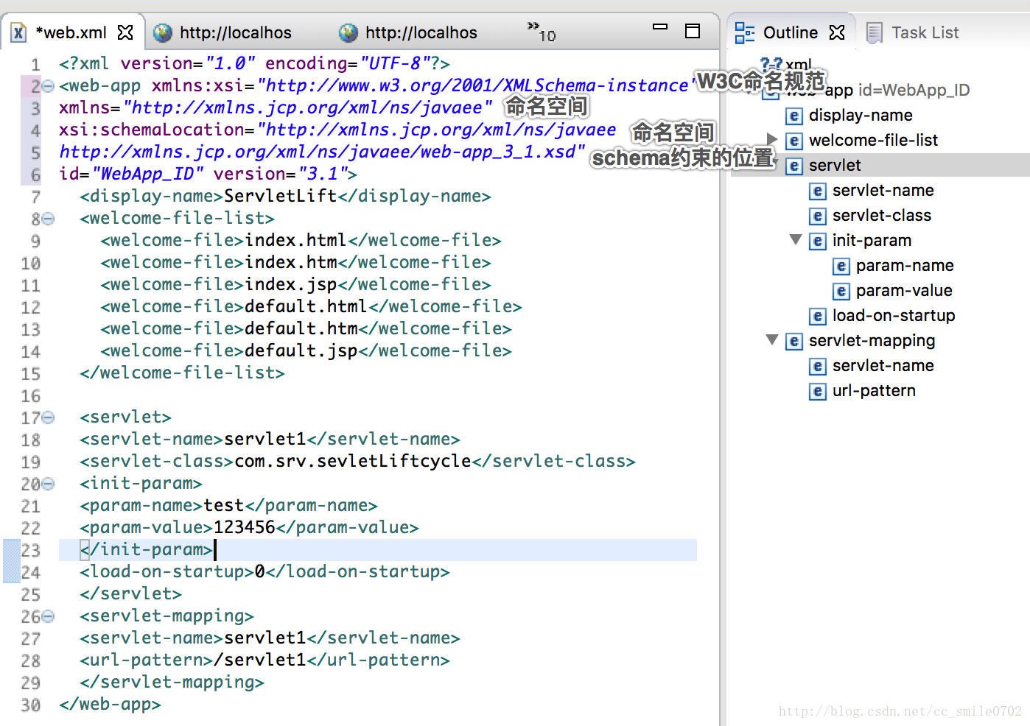This screenshot has height=726, width=1030.
Task: Switch to the *web.xml editor tab
Action: point(71,32)
